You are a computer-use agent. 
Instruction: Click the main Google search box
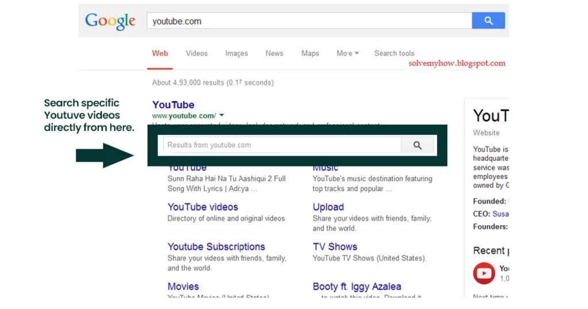(x=309, y=21)
